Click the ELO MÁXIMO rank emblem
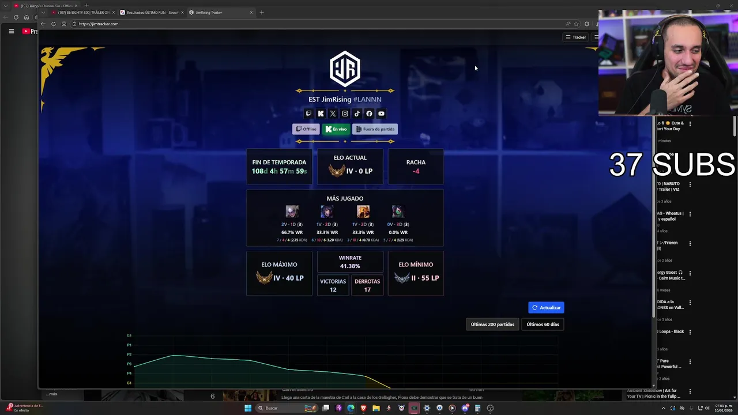The height and width of the screenshot is (415, 738). point(264,277)
